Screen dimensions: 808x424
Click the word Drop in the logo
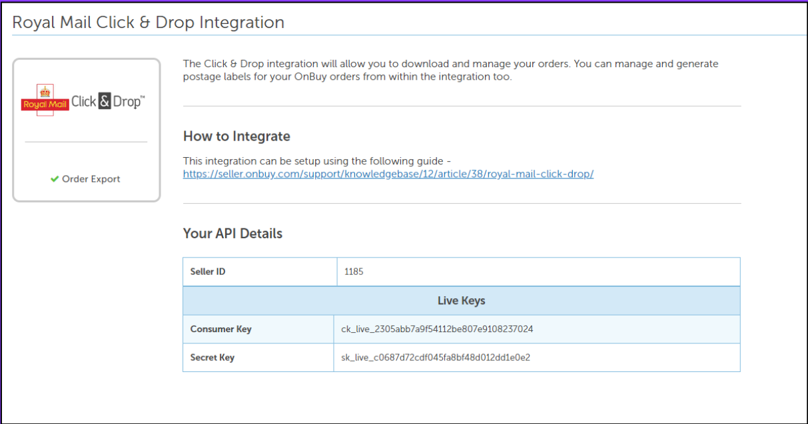(127, 102)
